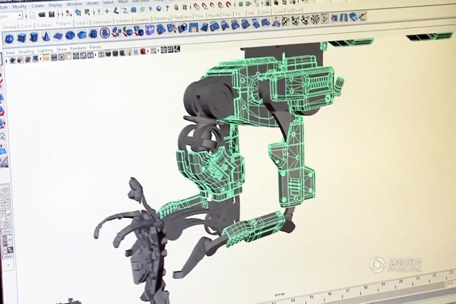Image resolution: width=456 pixels, height=304 pixels.
Task: Create a polygon torus from the shelf
Action: 70,35
